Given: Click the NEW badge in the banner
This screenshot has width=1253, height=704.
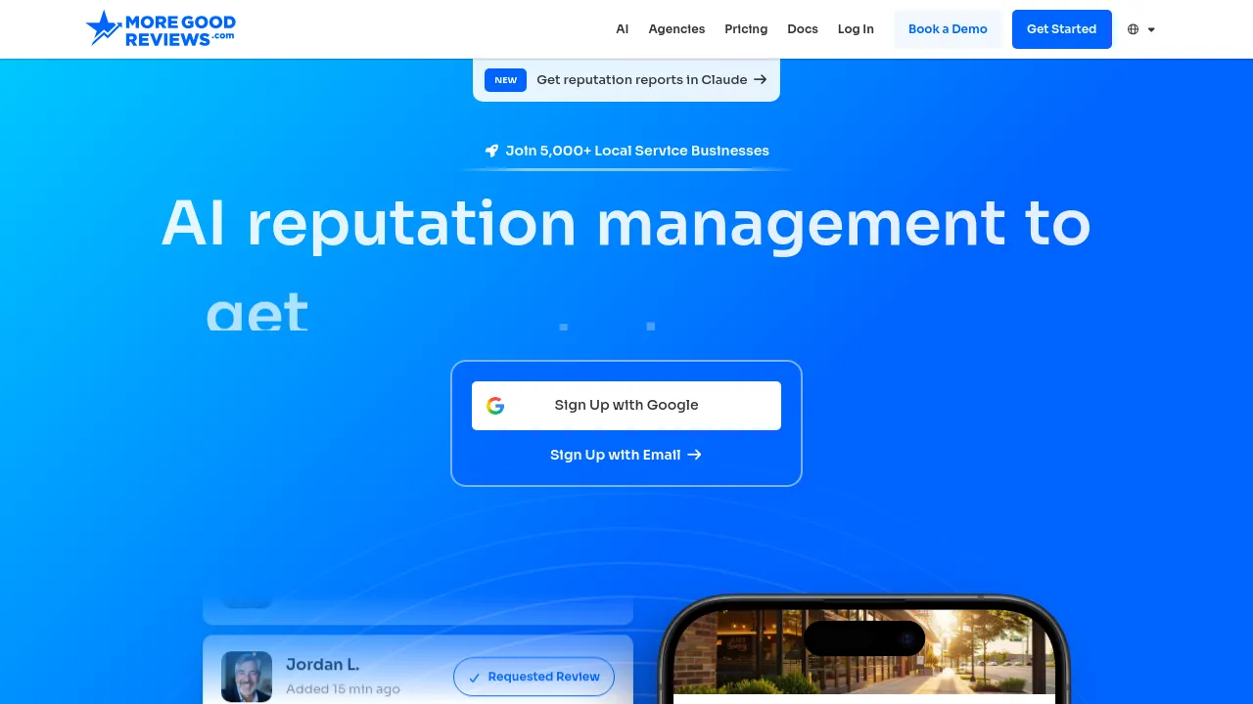Looking at the screenshot, I should (x=505, y=80).
